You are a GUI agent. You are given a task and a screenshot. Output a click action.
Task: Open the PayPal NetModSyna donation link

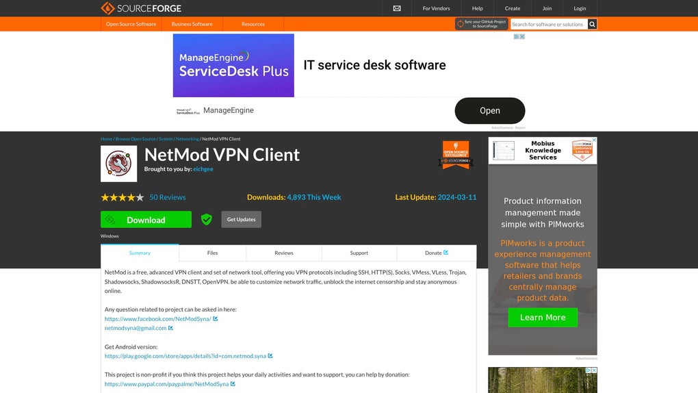tap(166, 383)
